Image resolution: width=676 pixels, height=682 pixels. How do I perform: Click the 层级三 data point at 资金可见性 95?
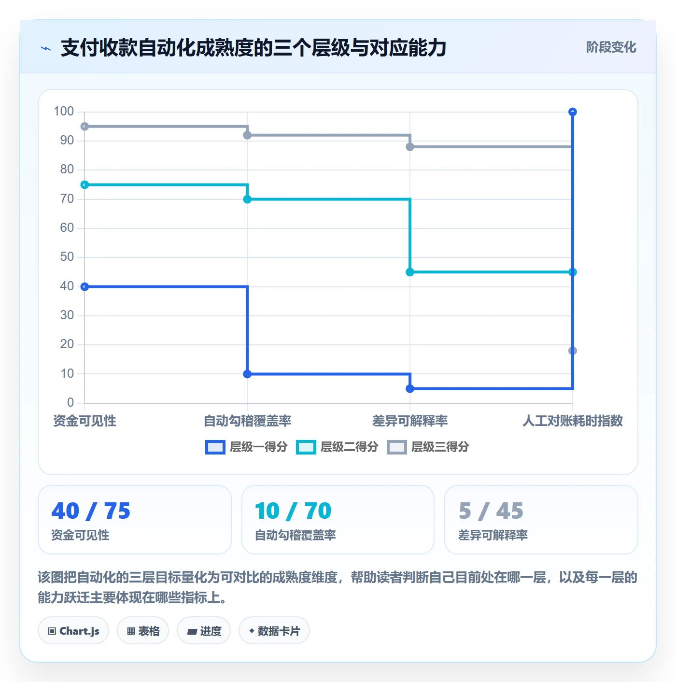pyautogui.click(x=84, y=127)
